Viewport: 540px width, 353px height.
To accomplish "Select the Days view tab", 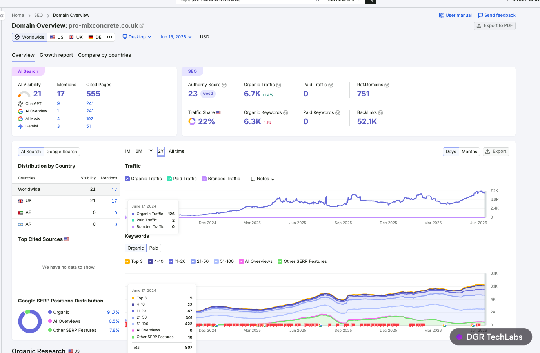I will click(451, 152).
